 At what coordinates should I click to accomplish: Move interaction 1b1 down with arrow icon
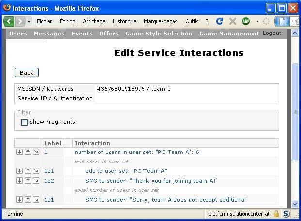point(19,200)
